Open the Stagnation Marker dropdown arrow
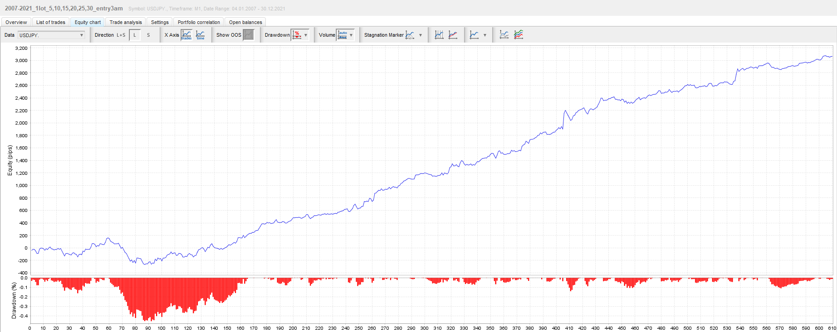Image resolution: width=837 pixels, height=332 pixels. click(421, 35)
